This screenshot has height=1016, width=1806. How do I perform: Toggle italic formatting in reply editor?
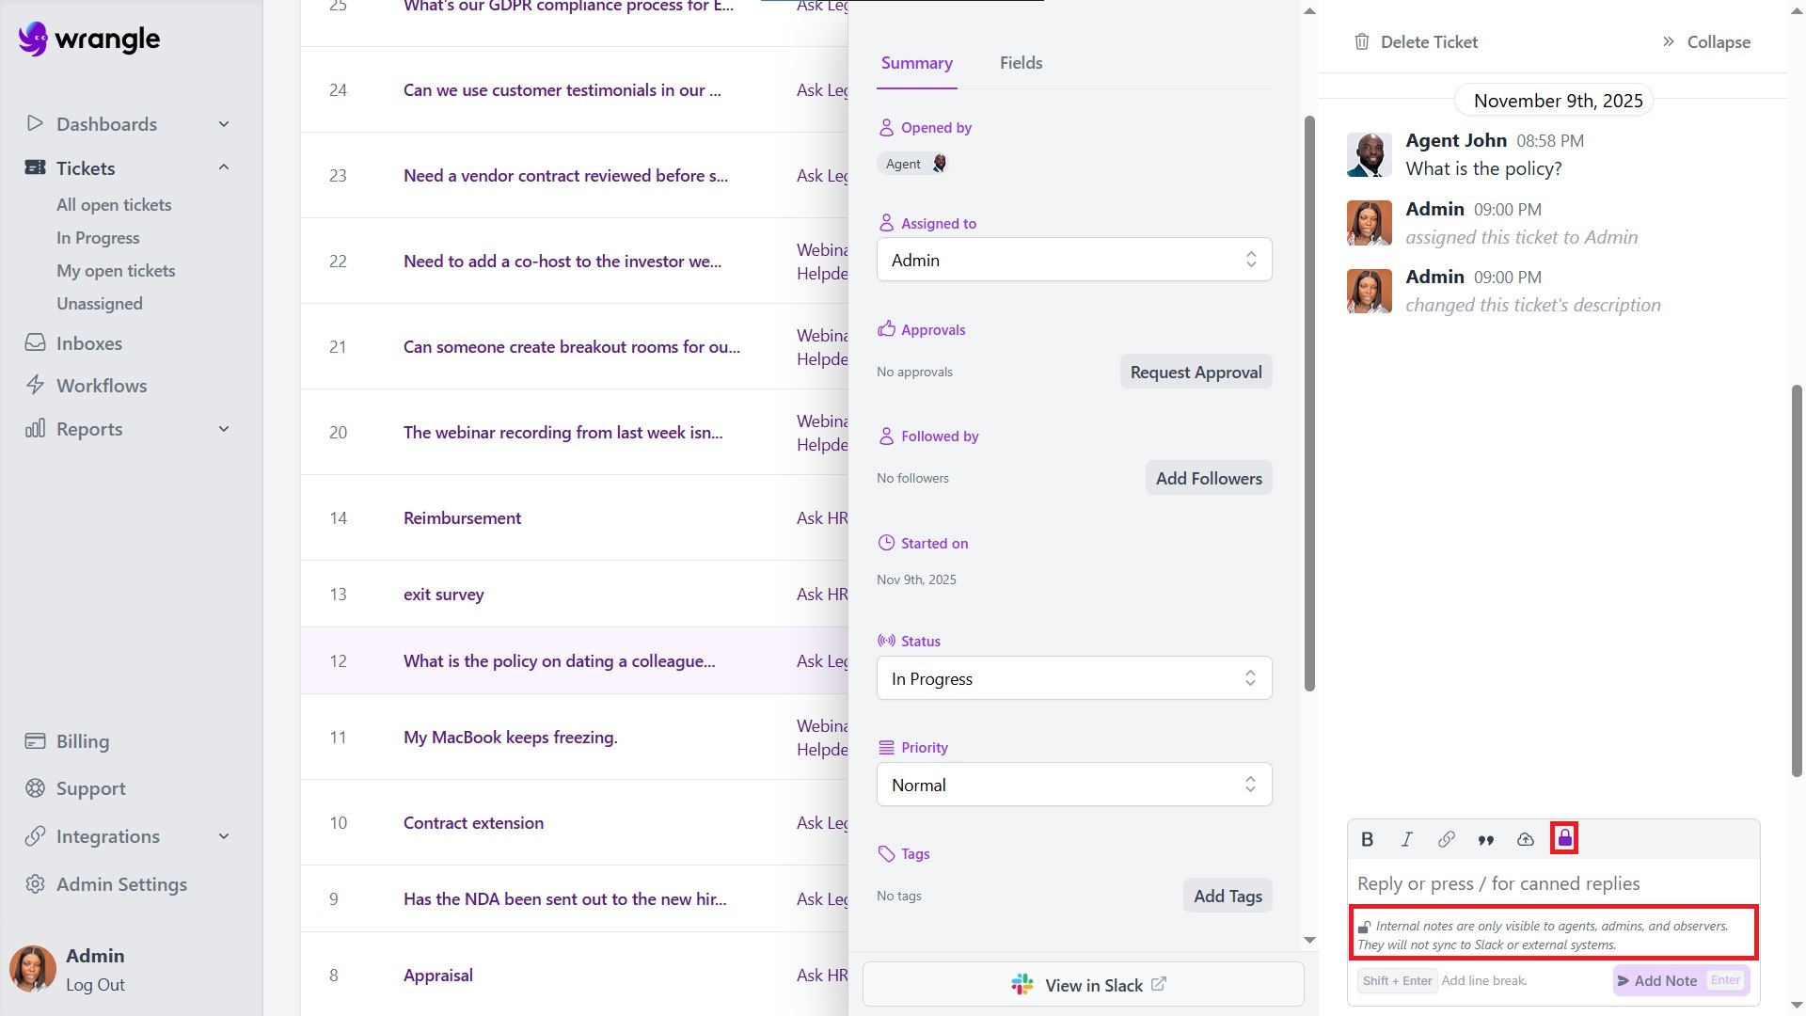1407,839
